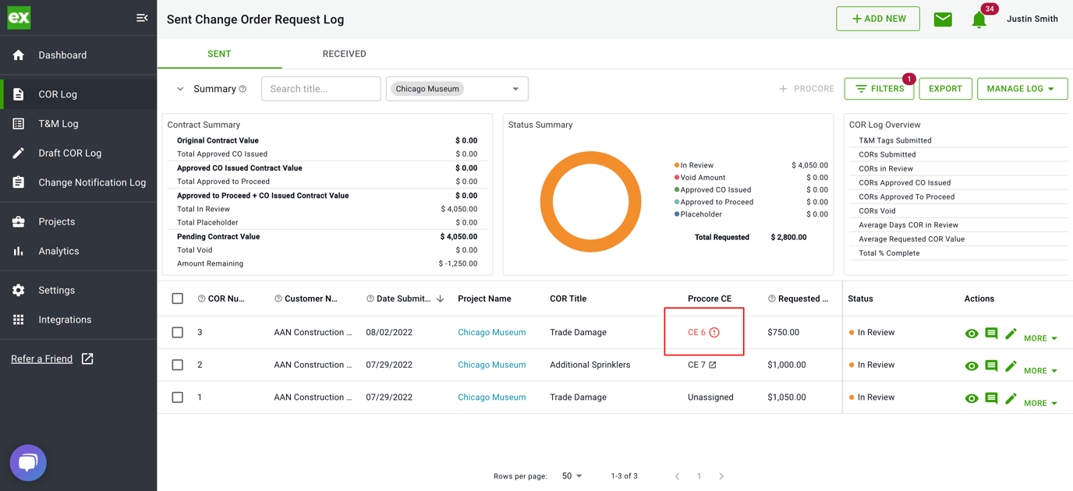Check the select-all checkbox in table header

[x=177, y=298]
